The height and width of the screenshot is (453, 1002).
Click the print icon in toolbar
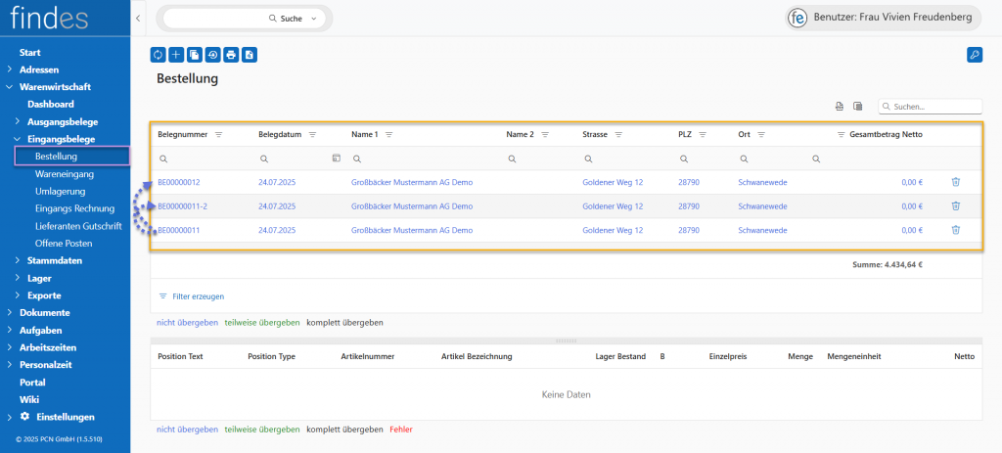231,55
